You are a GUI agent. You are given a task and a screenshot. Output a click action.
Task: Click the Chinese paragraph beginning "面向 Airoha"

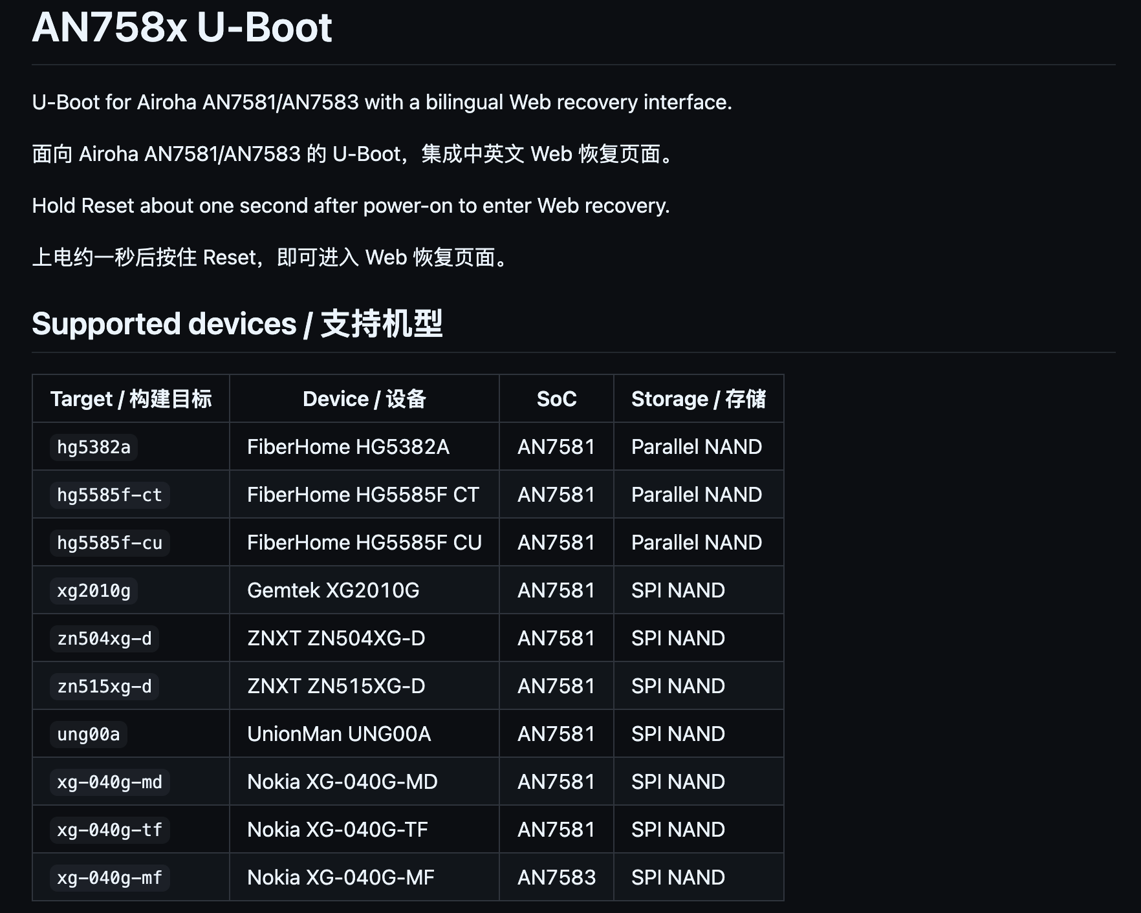pos(354,154)
